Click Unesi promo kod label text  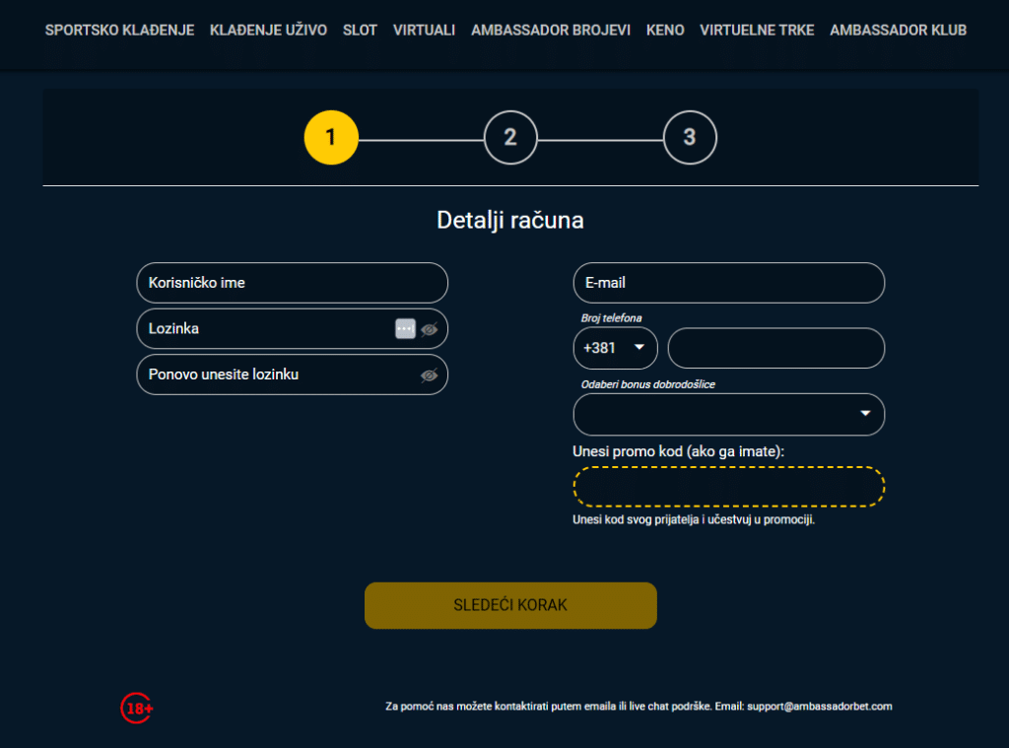click(678, 451)
